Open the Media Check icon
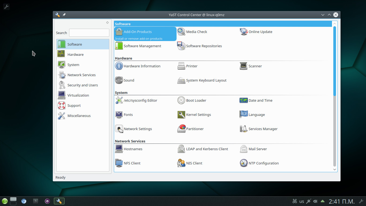 (181, 32)
